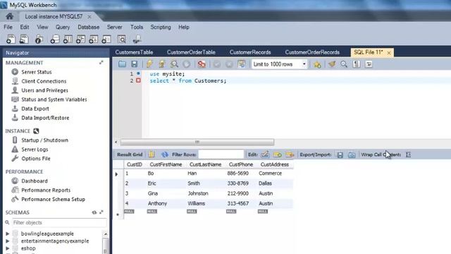The image size is (451, 254).
Task: Toggle invisible characters display icon
Action: 357,64
